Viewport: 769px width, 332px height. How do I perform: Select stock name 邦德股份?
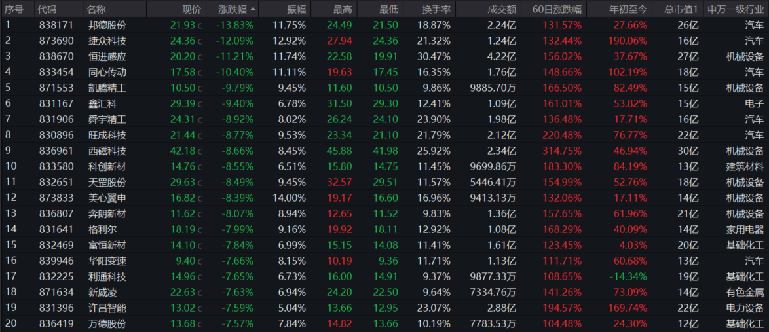[107, 25]
